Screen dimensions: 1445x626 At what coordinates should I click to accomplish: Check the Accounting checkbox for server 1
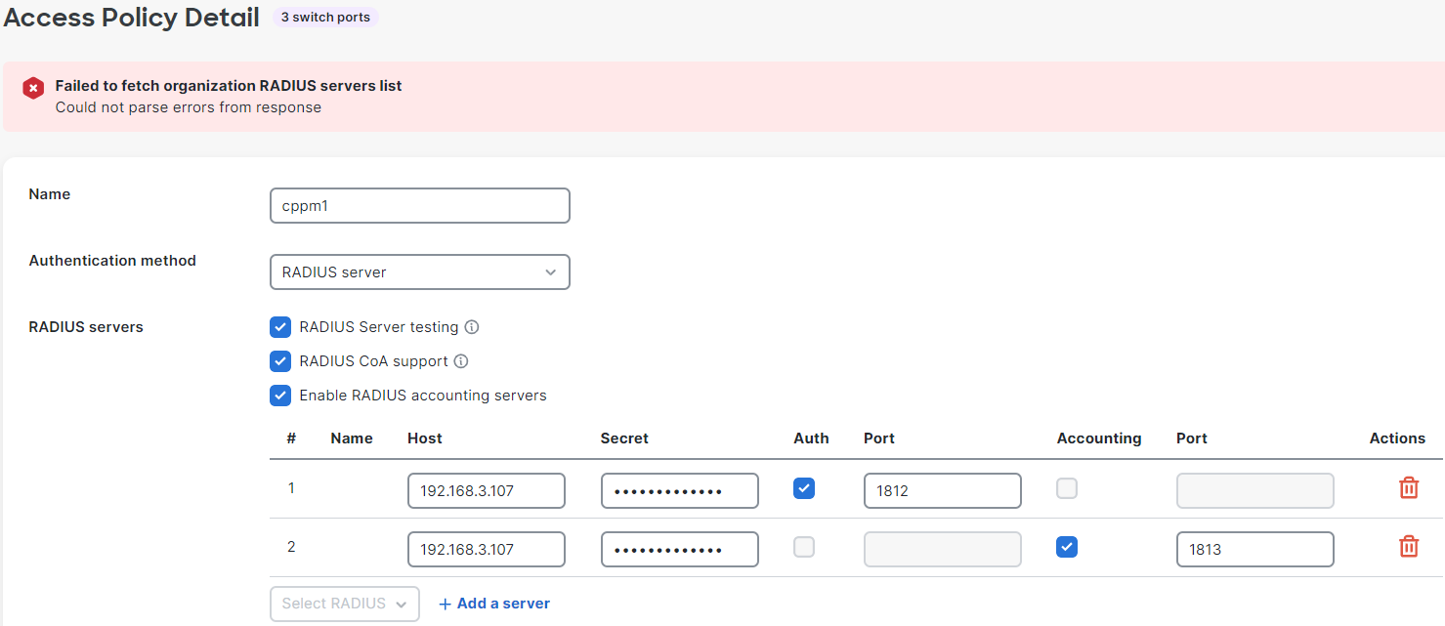1066,487
